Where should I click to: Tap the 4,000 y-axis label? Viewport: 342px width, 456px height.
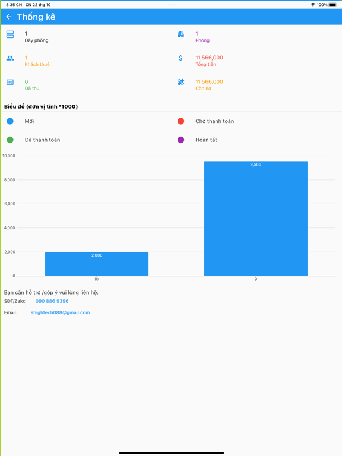point(9,228)
